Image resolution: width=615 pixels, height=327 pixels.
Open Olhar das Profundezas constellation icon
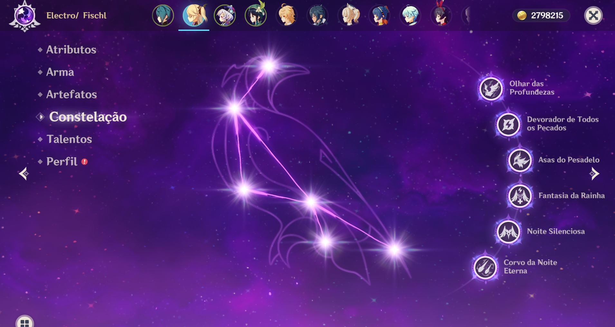tap(491, 89)
